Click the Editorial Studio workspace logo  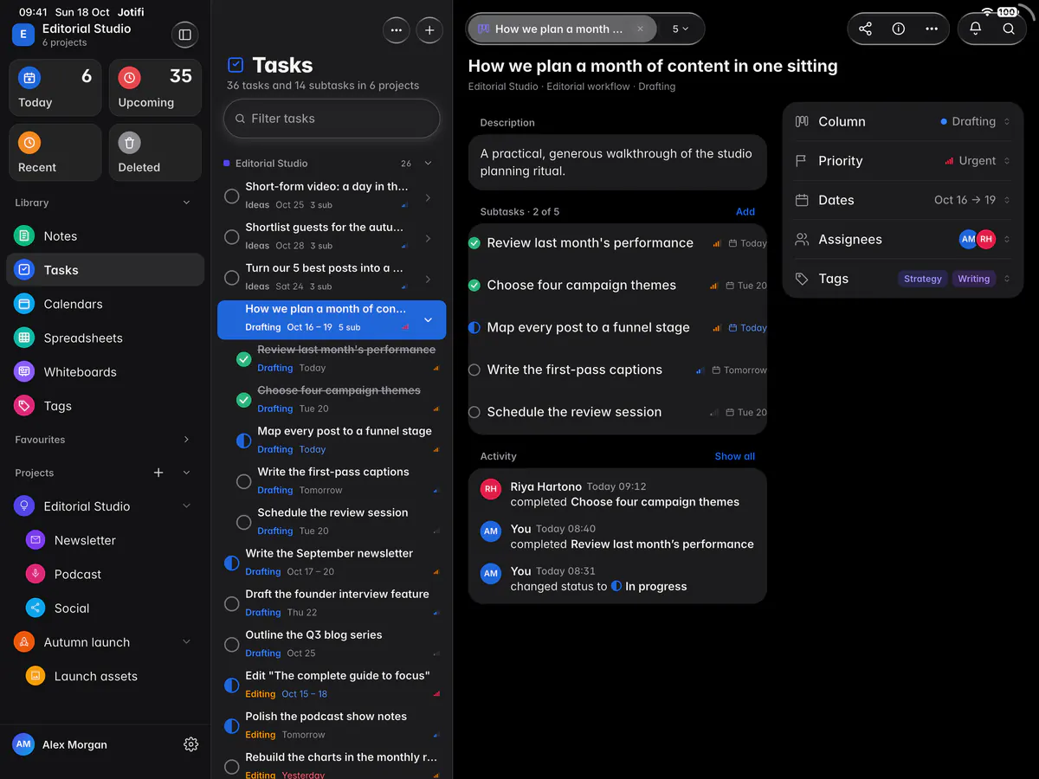(23, 35)
